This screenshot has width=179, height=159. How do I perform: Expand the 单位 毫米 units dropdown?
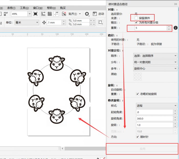click(x=37, y=23)
